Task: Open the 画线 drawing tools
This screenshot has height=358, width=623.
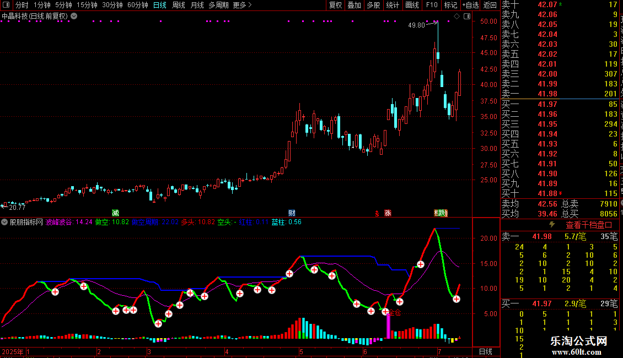Action: [x=412, y=5]
